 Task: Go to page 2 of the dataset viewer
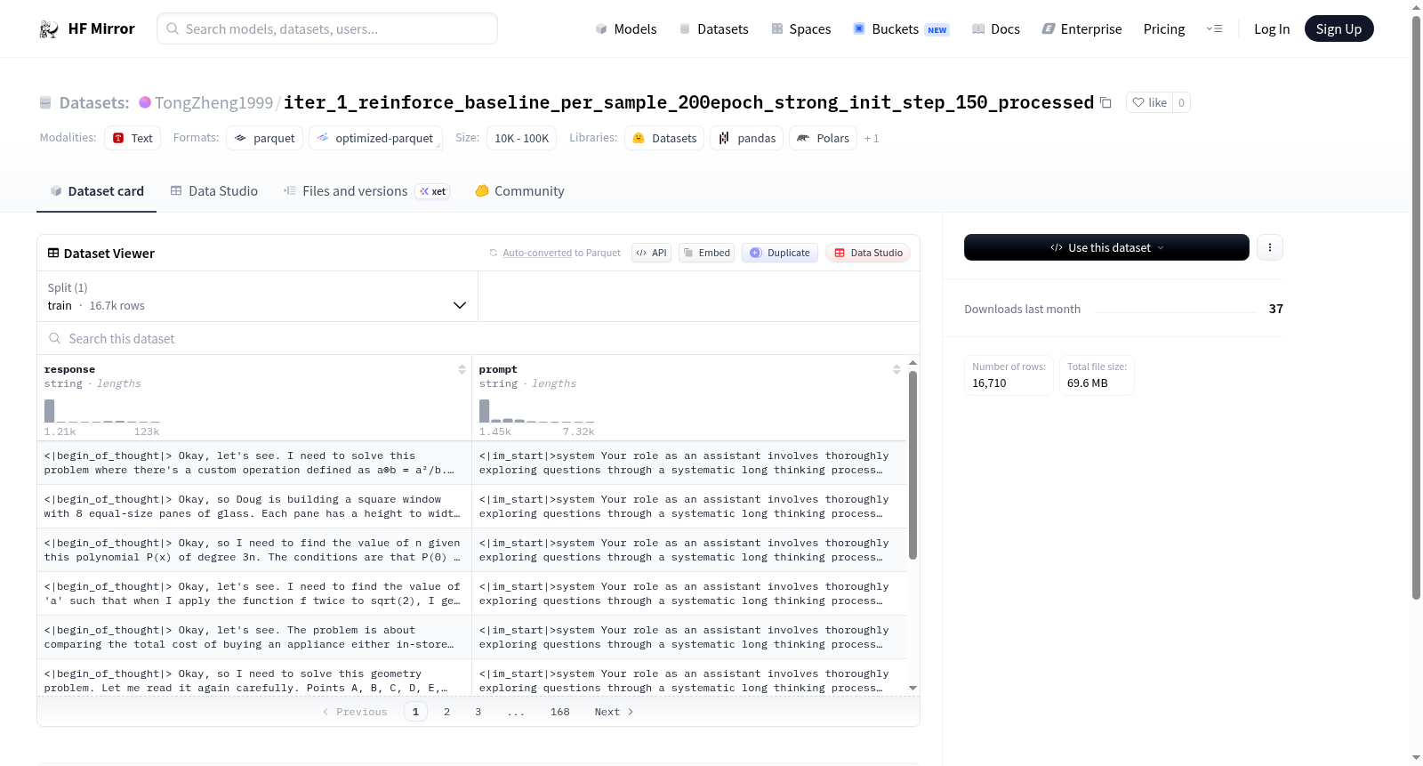click(x=446, y=712)
